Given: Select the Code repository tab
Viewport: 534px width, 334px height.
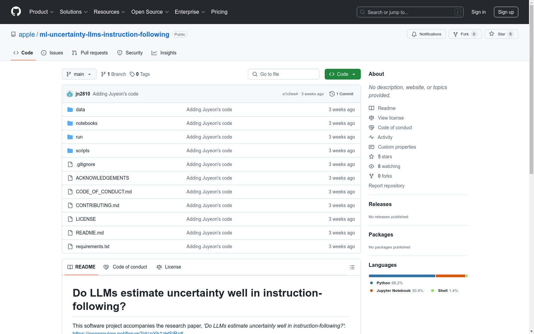Looking at the screenshot, I should (x=23, y=53).
